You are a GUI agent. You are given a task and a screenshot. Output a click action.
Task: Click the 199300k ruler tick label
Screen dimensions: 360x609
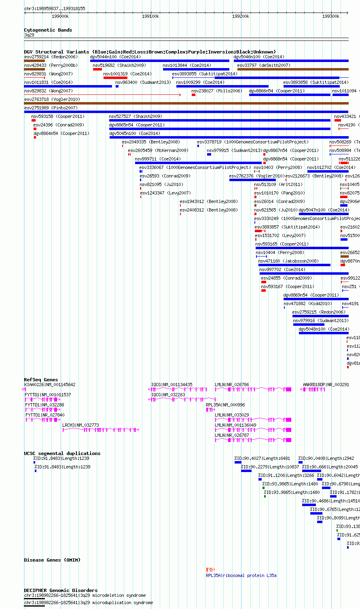click(x=331, y=16)
